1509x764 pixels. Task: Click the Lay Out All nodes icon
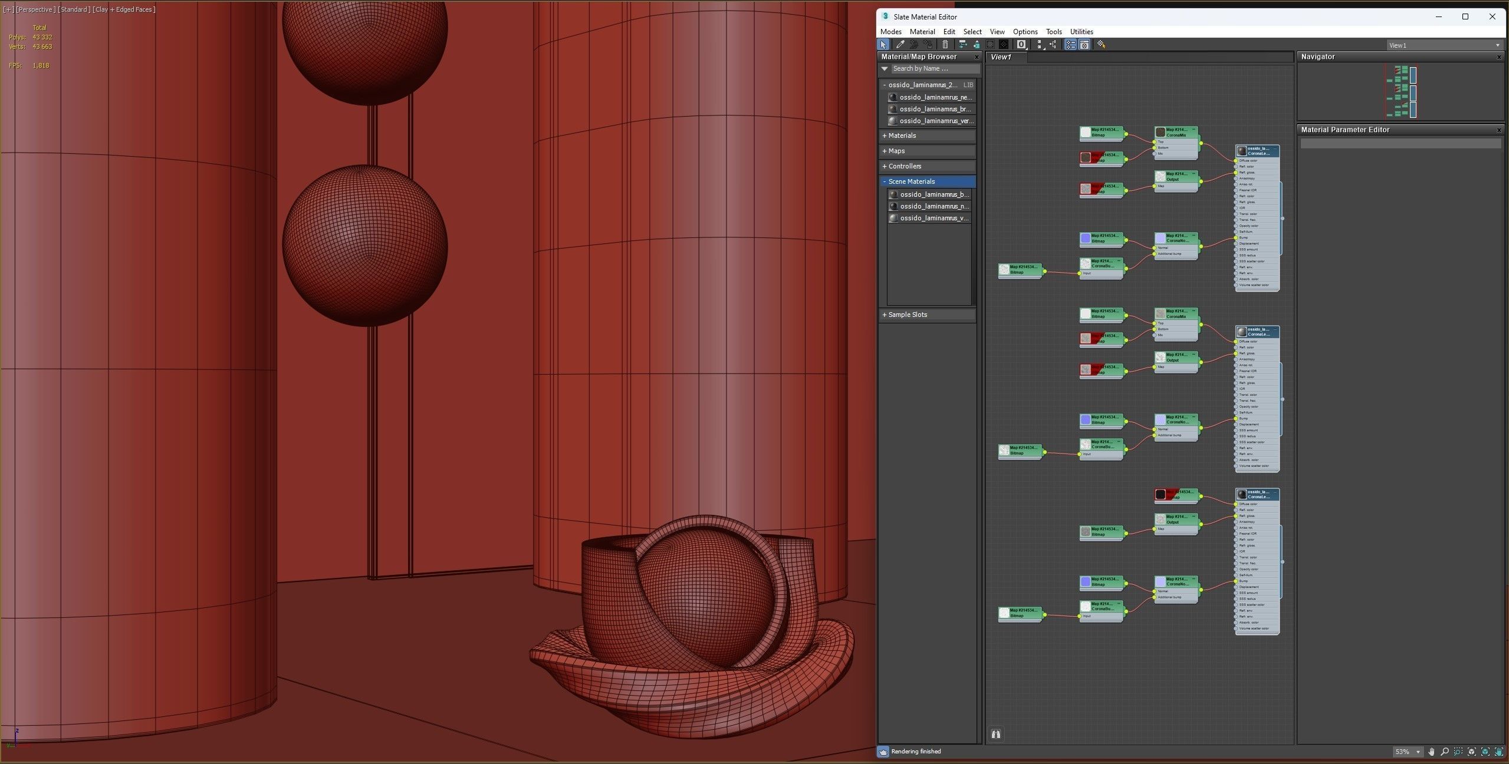[1039, 45]
